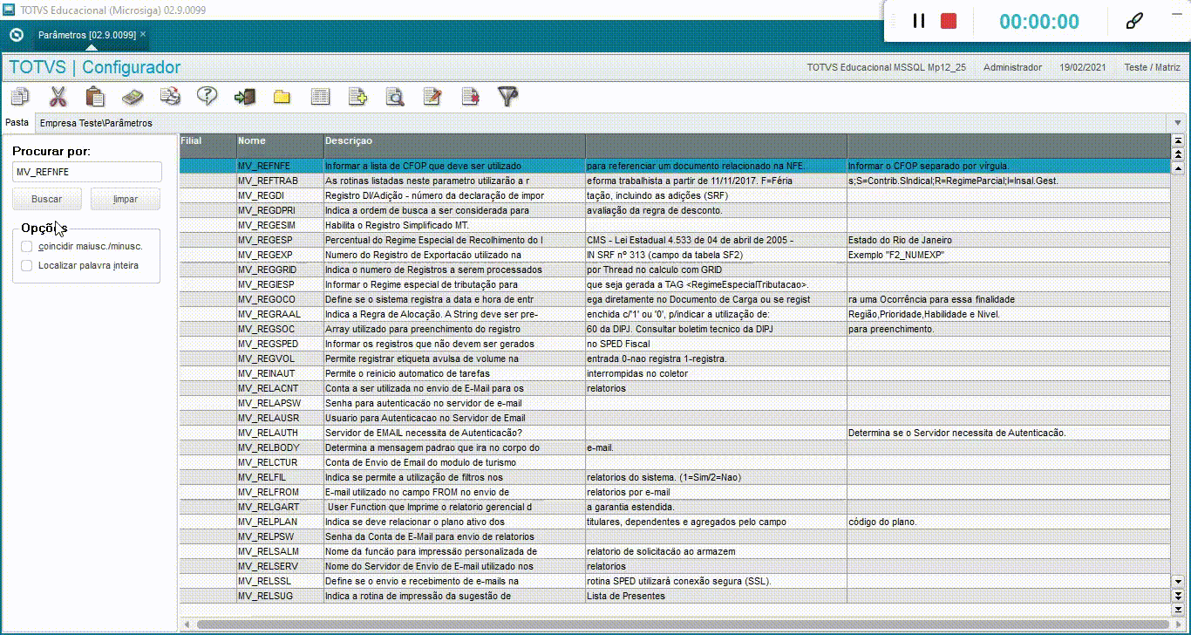Select row MV_RELACNT

[x=675, y=388]
